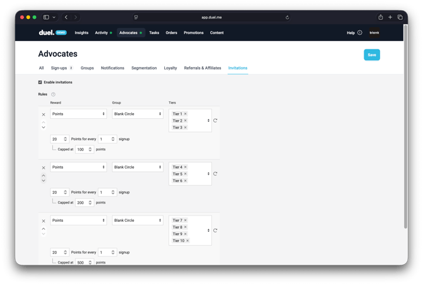Adjust the Capped at 100 points stepper
This screenshot has width=423, height=285.
[x=90, y=150]
